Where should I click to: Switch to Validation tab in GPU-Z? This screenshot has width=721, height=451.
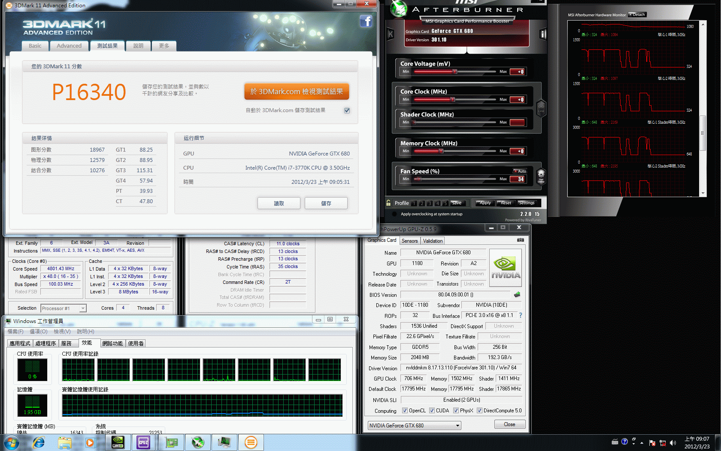click(433, 241)
